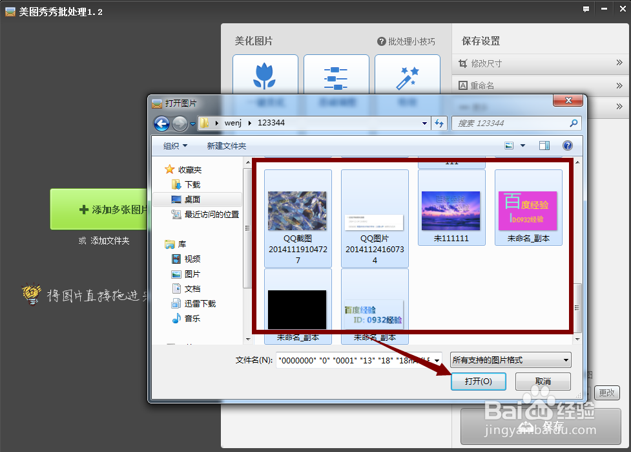This screenshot has width=631, height=452.
Task: Click the 更改 button in main window
Action: pyautogui.click(x=607, y=393)
